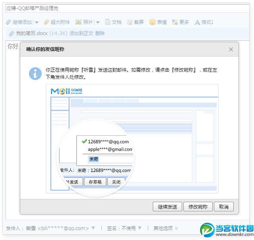
Task: Click the 截屏 text label
Action: 139,22
